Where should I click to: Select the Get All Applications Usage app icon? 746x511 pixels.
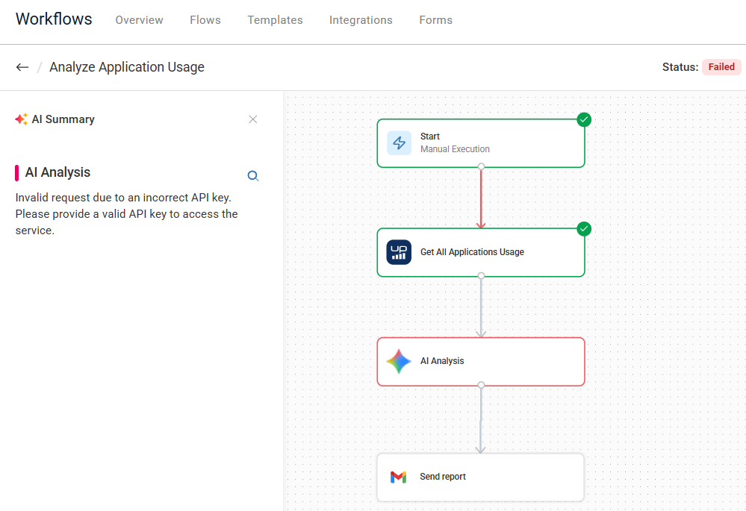(398, 252)
